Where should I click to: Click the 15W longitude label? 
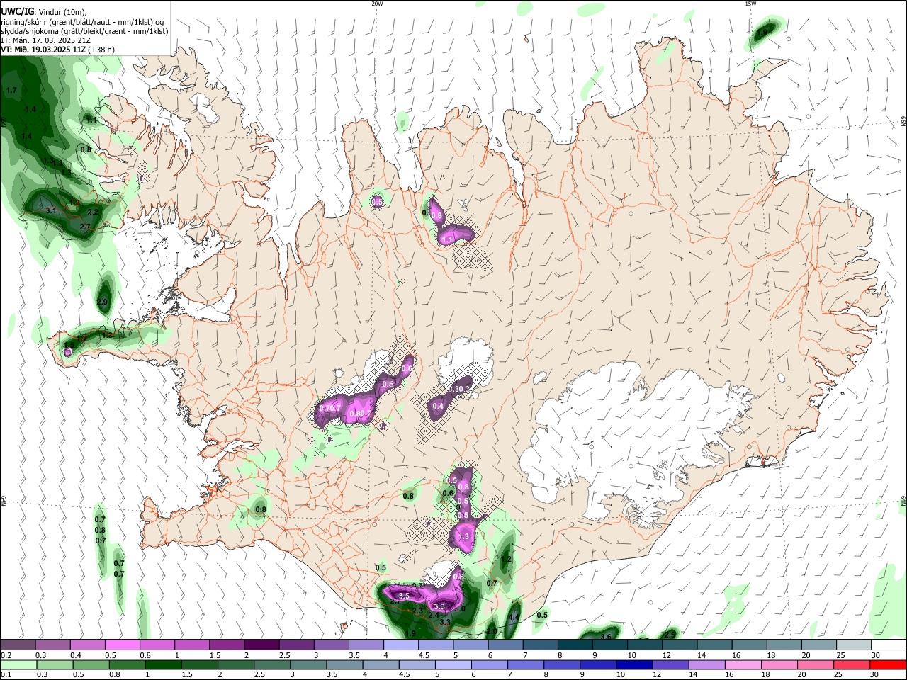pyautogui.click(x=750, y=4)
